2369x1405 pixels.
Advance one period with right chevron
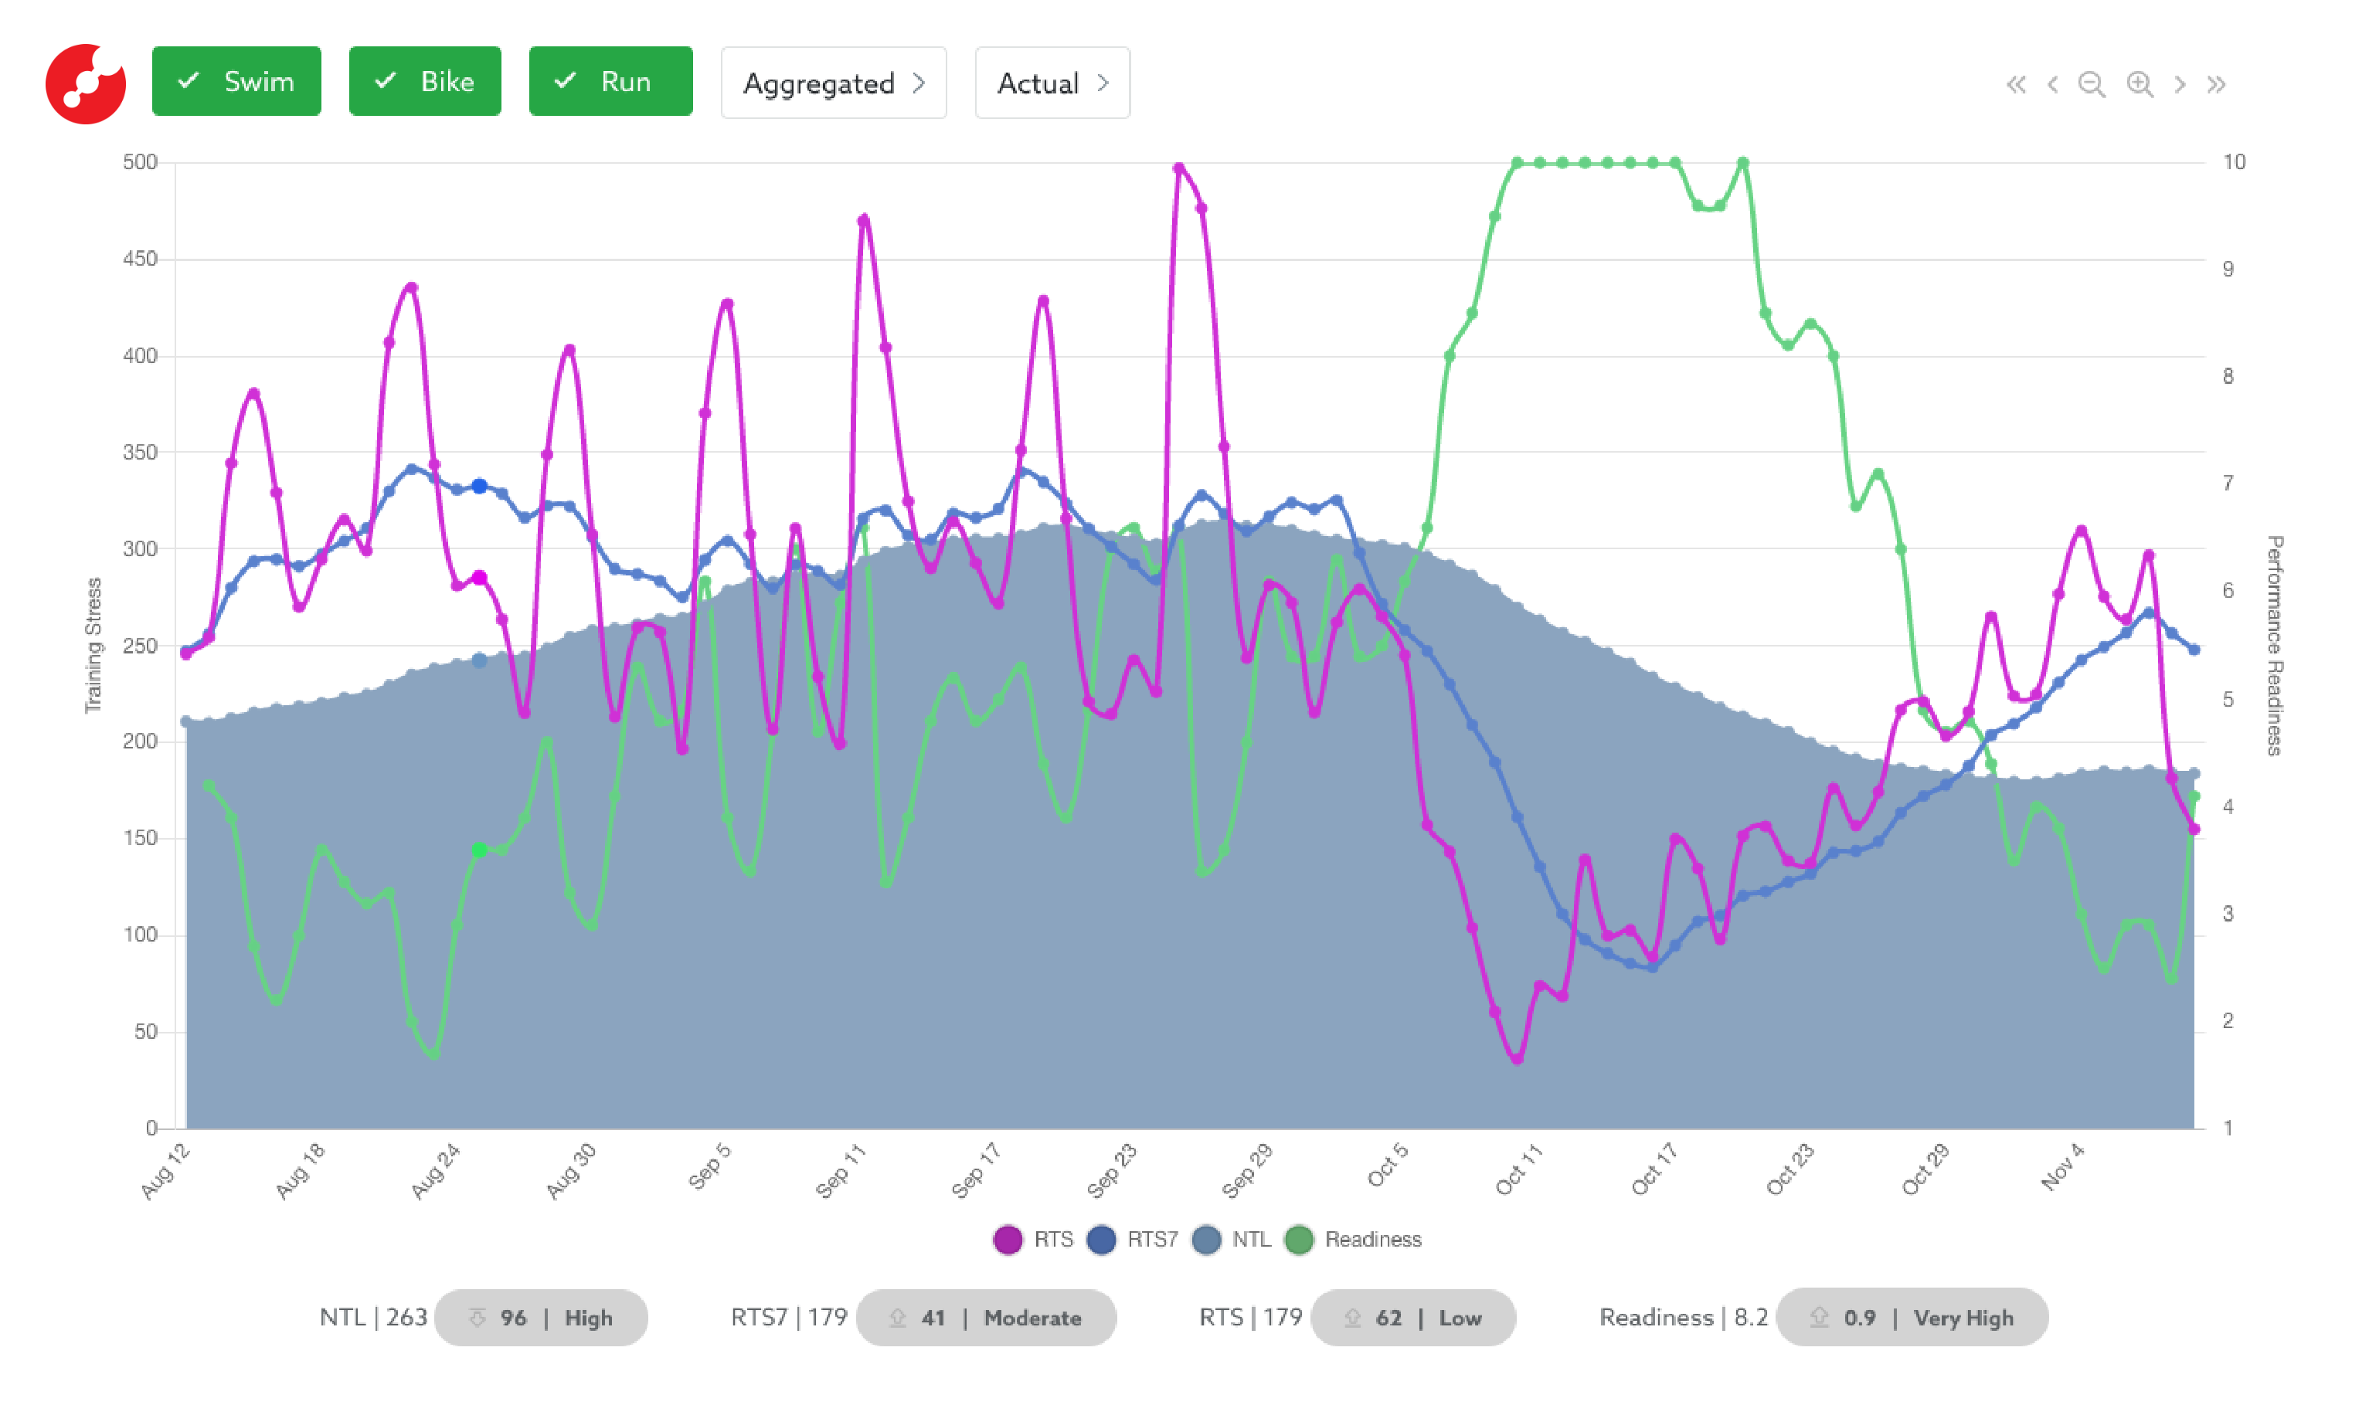[2180, 84]
